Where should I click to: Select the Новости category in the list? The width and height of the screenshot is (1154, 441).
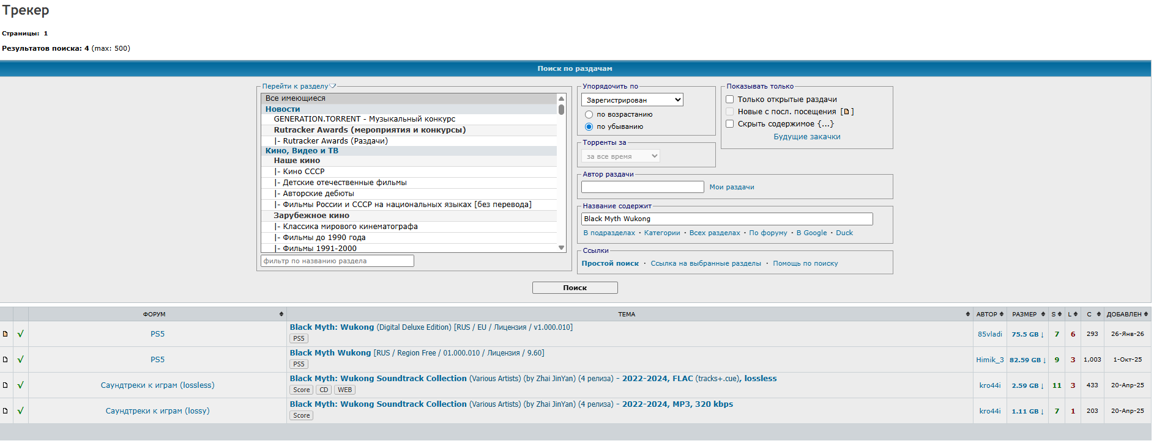pyautogui.click(x=409, y=109)
